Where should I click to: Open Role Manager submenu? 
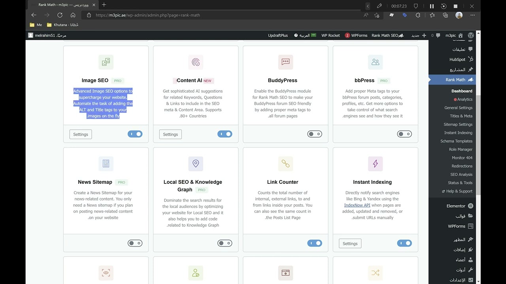461,149
